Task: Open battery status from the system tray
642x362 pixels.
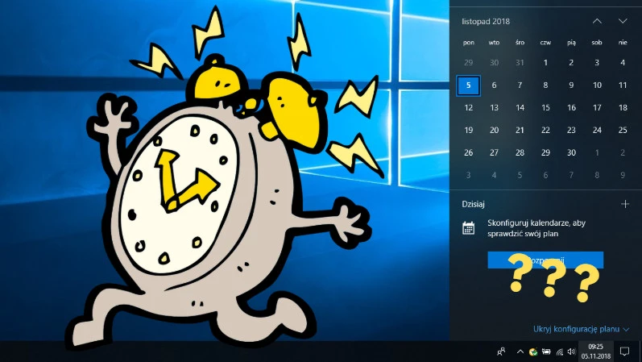Action: (x=546, y=352)
